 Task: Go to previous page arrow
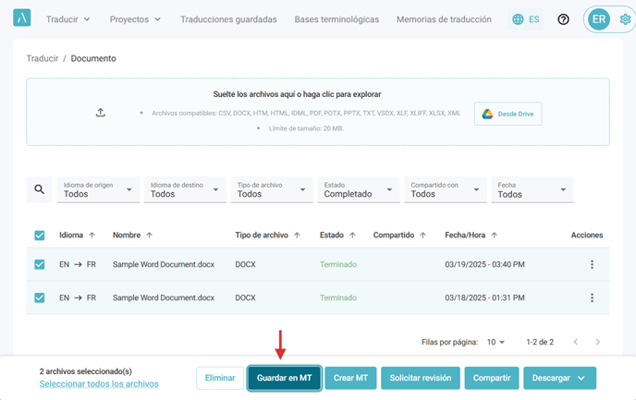pyautogui.click(x=576, y=342)
